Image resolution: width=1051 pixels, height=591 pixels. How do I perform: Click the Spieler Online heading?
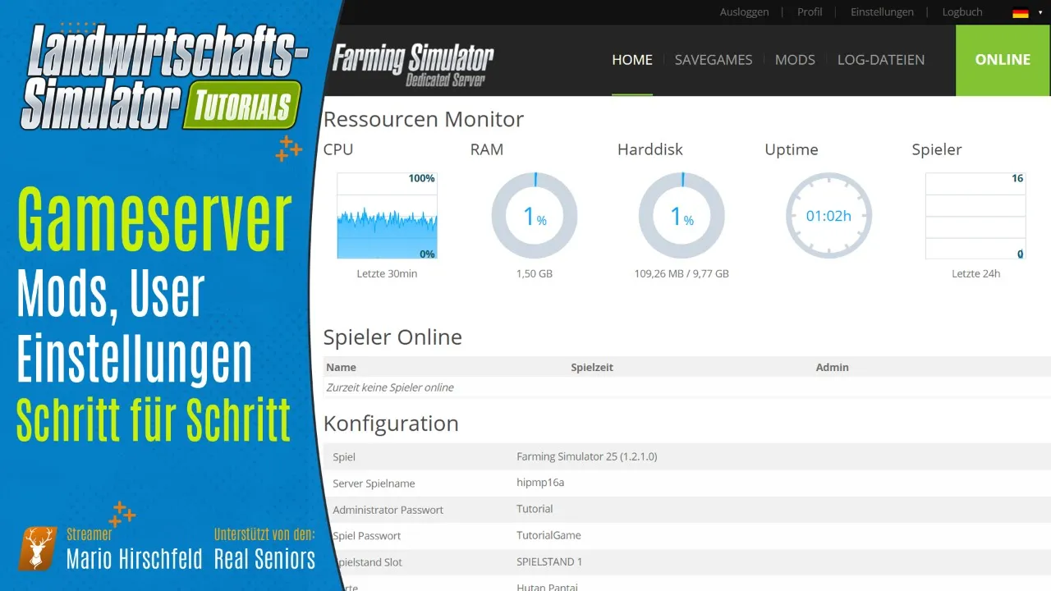(392, 337)
